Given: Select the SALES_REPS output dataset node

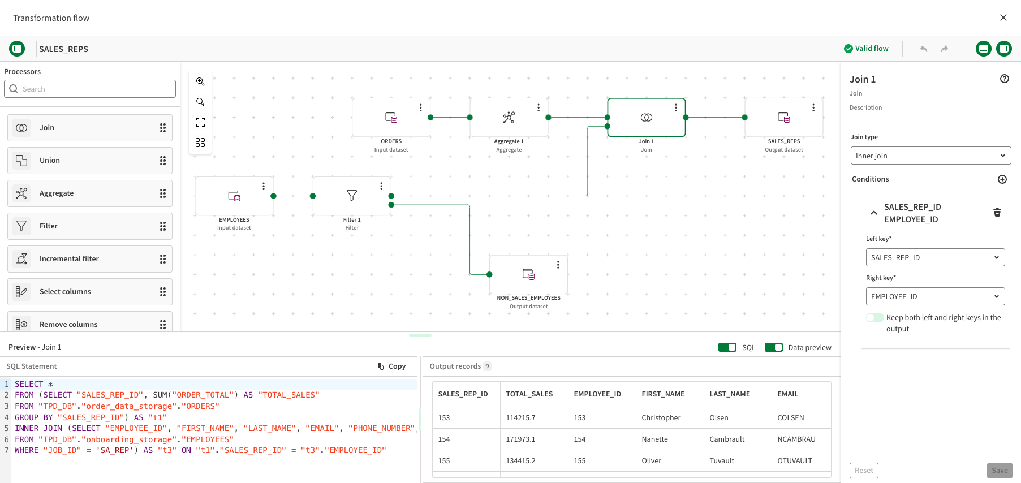Looking at the screenshot, I should 784,118.
